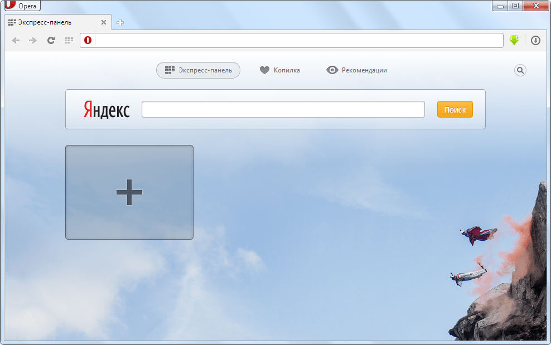Switch to Копилка section
The width and height of the screenshot is (551, 345).
point(280,70)
